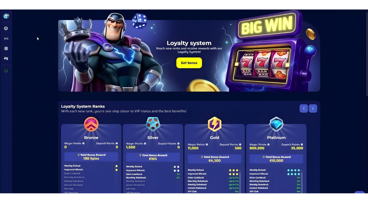Click the Platinum Total Bonus Reward box

click(x=276, y=159)
